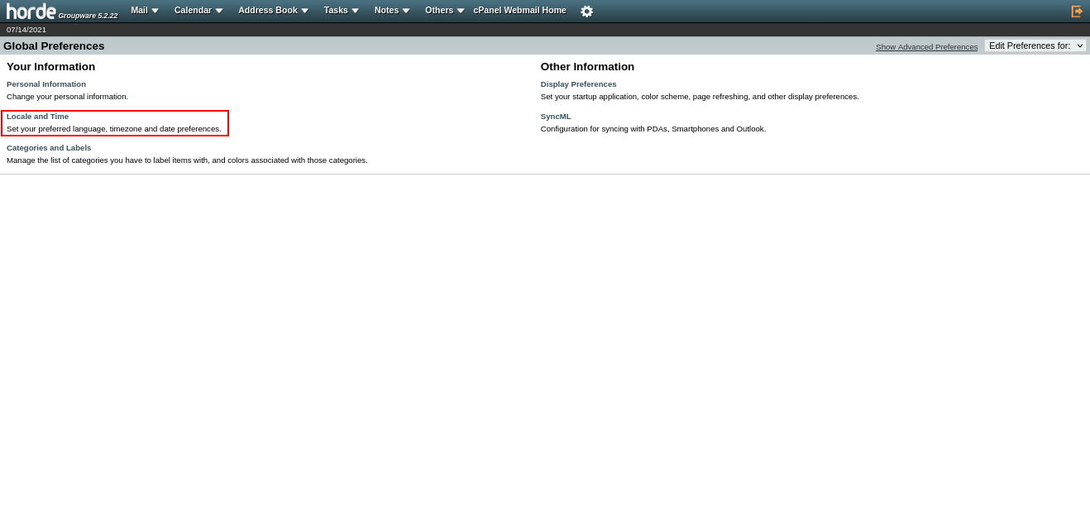Click the Horde logo
The height and width of the screenshot is (516, 1090).
coord(31,11)
